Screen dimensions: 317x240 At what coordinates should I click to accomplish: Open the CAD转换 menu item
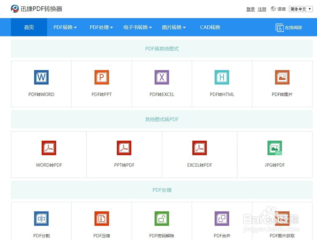(x=210, y=27)
